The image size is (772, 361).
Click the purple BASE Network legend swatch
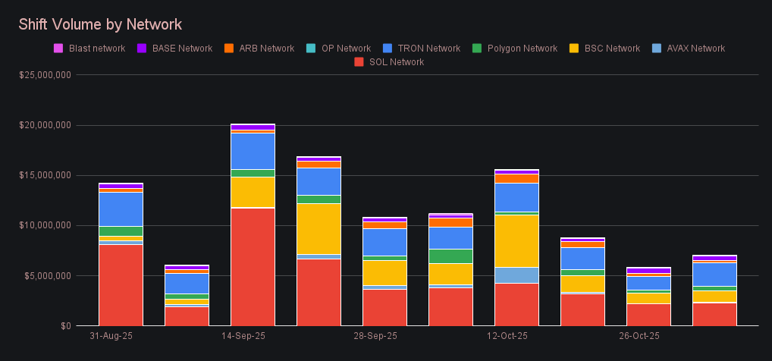142,49
